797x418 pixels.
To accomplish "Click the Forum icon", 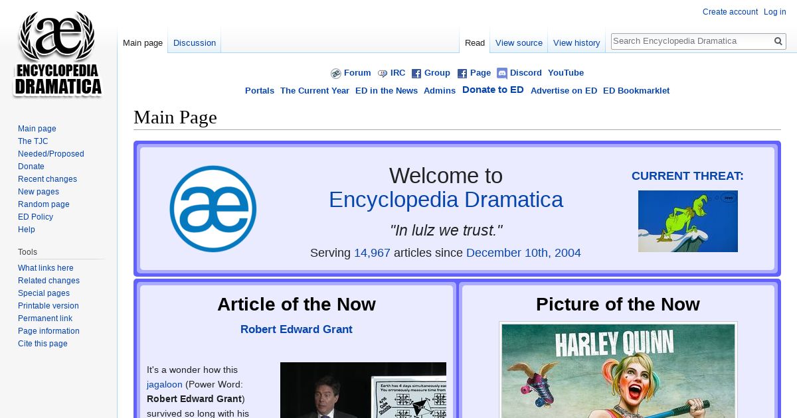I will pyautogui.click(x=336, y=74).
